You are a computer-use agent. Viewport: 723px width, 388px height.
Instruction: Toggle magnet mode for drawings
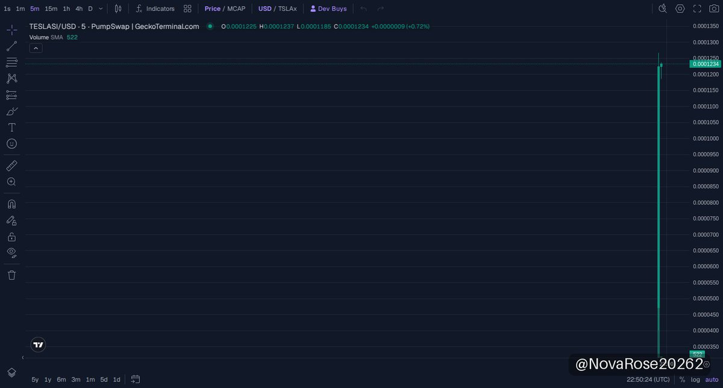tap(12, 204)
